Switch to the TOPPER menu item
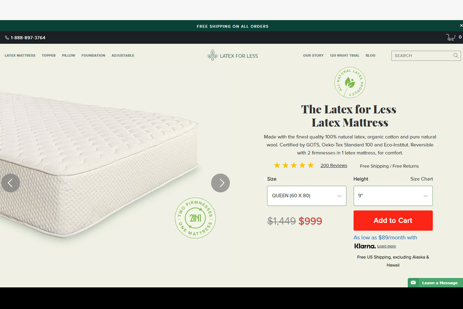 (49, 55)
